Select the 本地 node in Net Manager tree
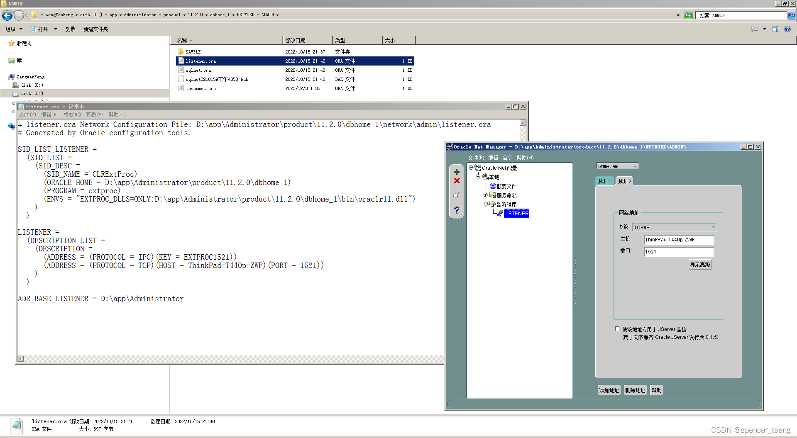The image size is (797, 438). 494,177
